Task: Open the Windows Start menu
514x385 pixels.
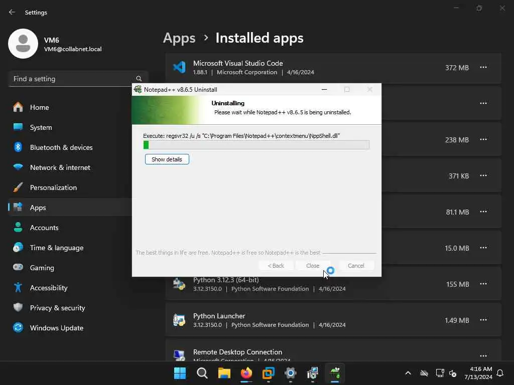Action: (x=180, y=373)
